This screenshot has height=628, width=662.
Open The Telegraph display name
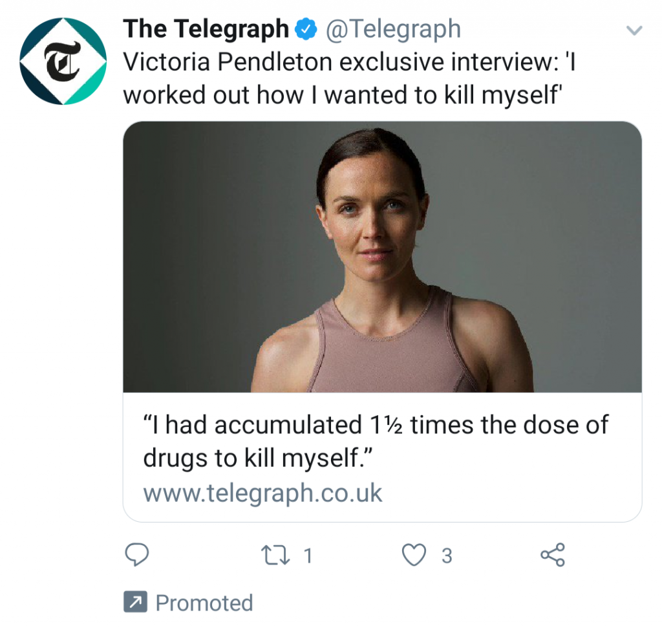click(x=206, y=28)
